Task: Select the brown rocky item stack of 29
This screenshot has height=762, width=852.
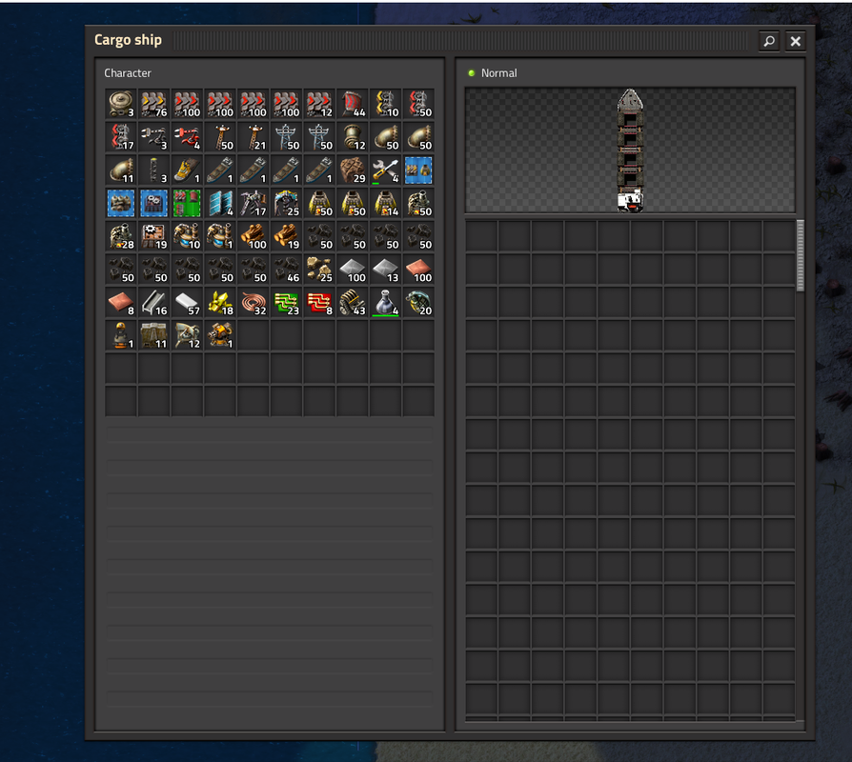Action: coord(352,170)
